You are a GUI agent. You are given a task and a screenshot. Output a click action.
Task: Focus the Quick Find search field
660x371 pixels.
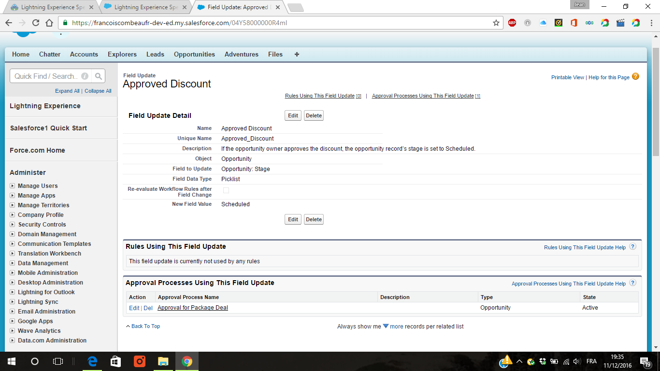[51, 76]
